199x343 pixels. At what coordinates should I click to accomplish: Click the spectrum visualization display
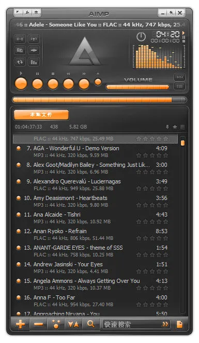click(159, 57)
